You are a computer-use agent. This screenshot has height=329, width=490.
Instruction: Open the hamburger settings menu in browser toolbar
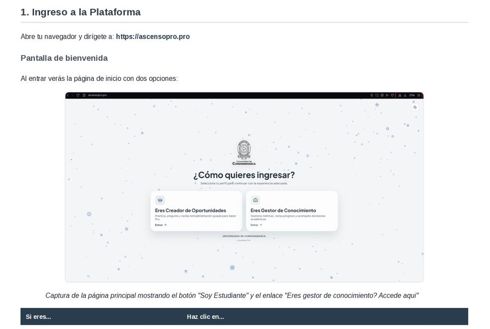point(419,95)
